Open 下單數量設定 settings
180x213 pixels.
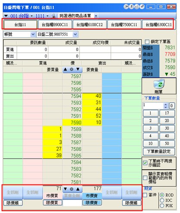click(x=159, y=152)
